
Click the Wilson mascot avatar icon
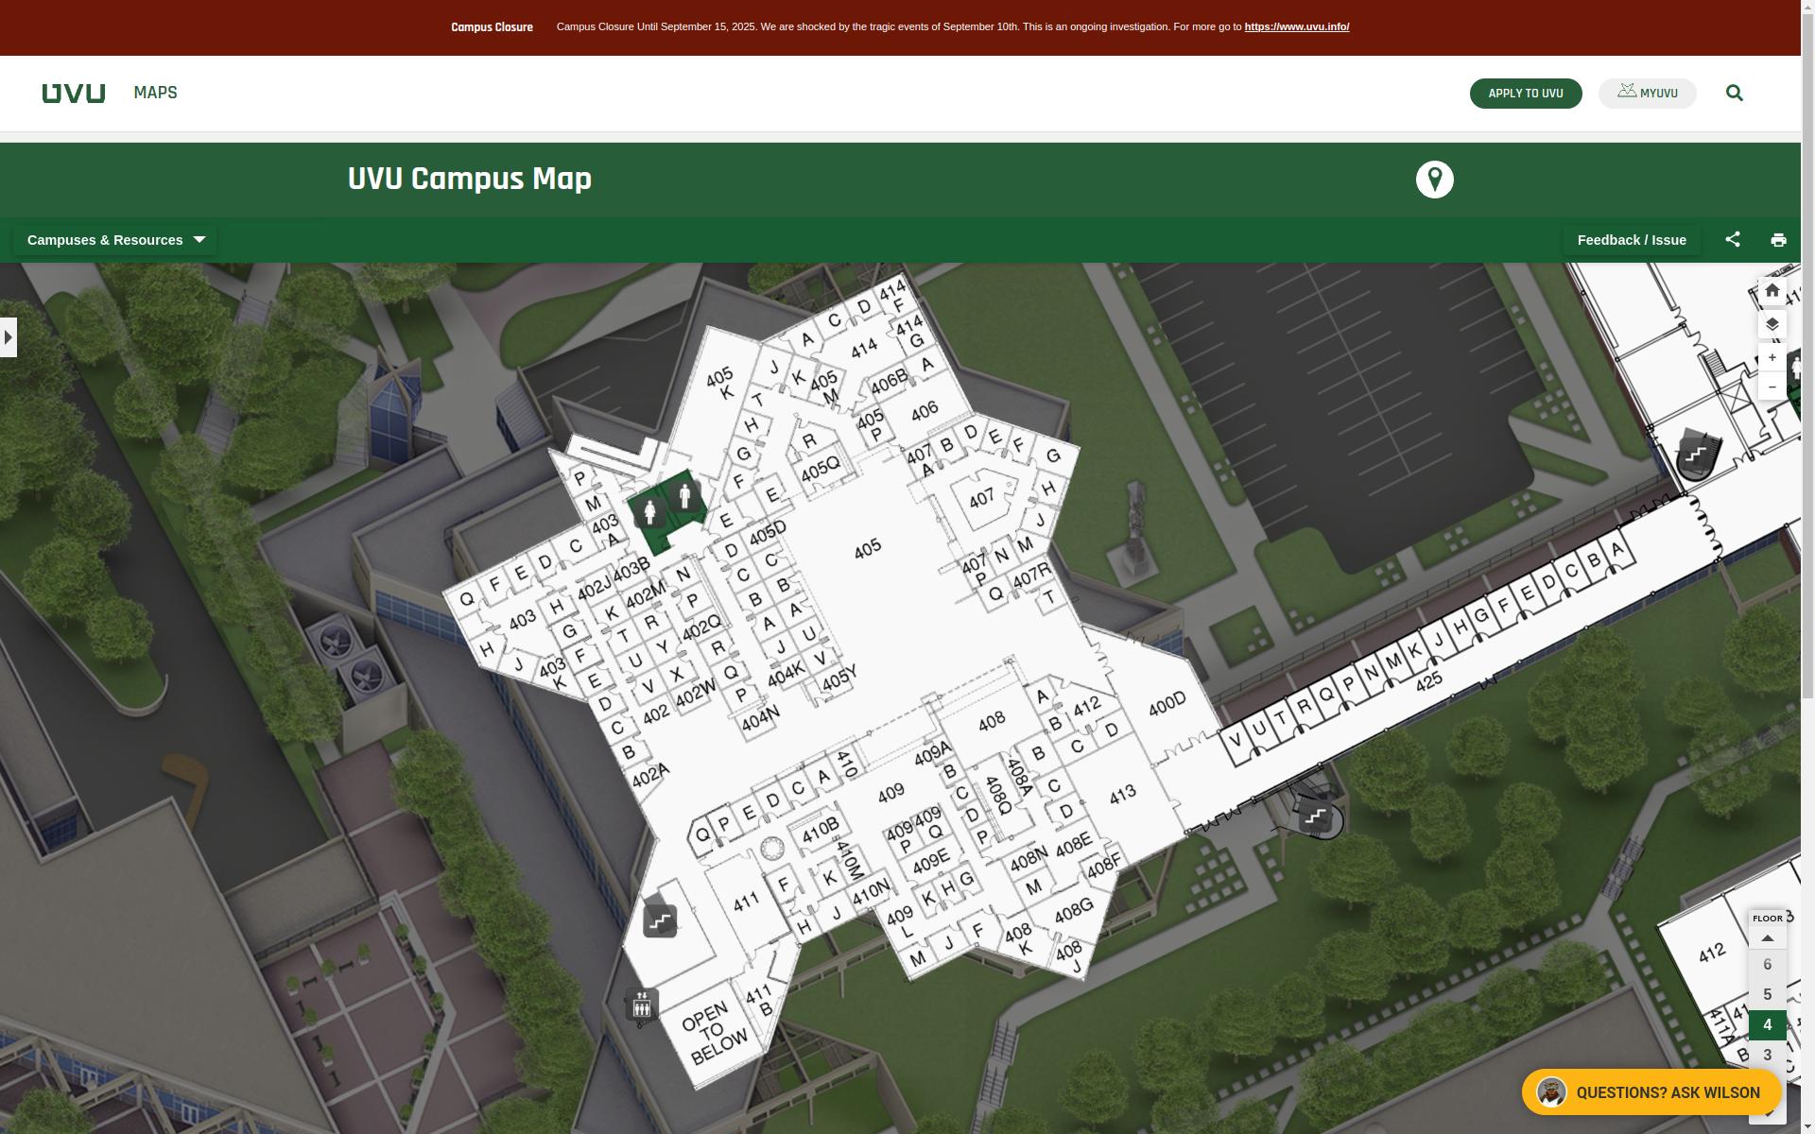tap(1551, 1092)
